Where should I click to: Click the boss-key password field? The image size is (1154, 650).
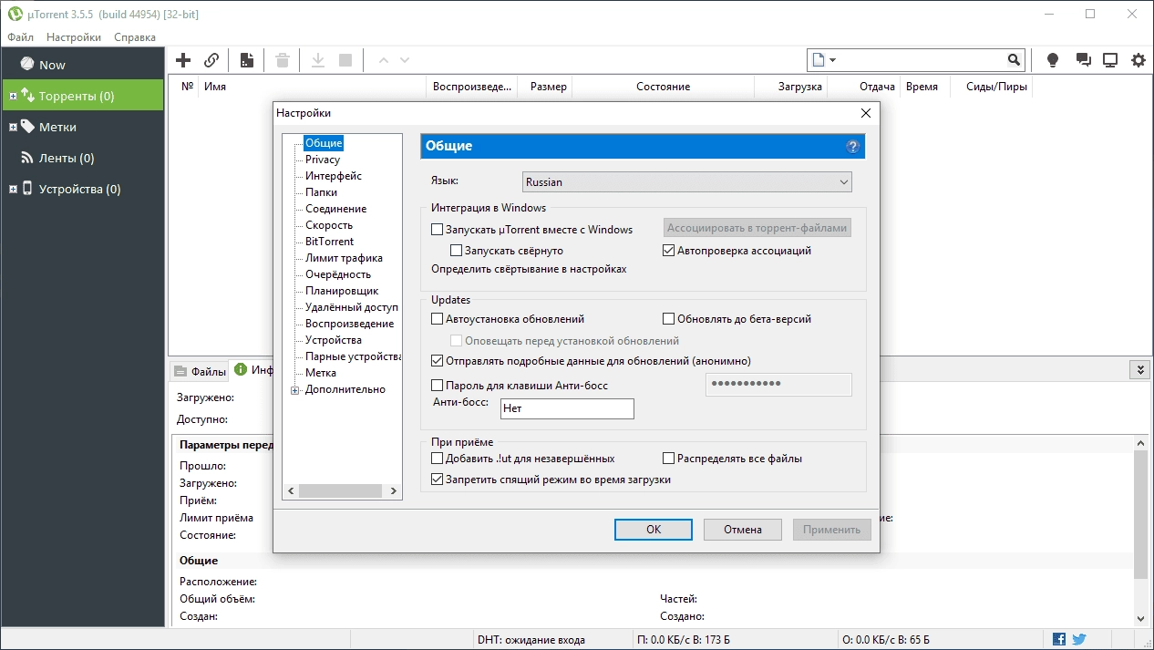click(778, 385)
